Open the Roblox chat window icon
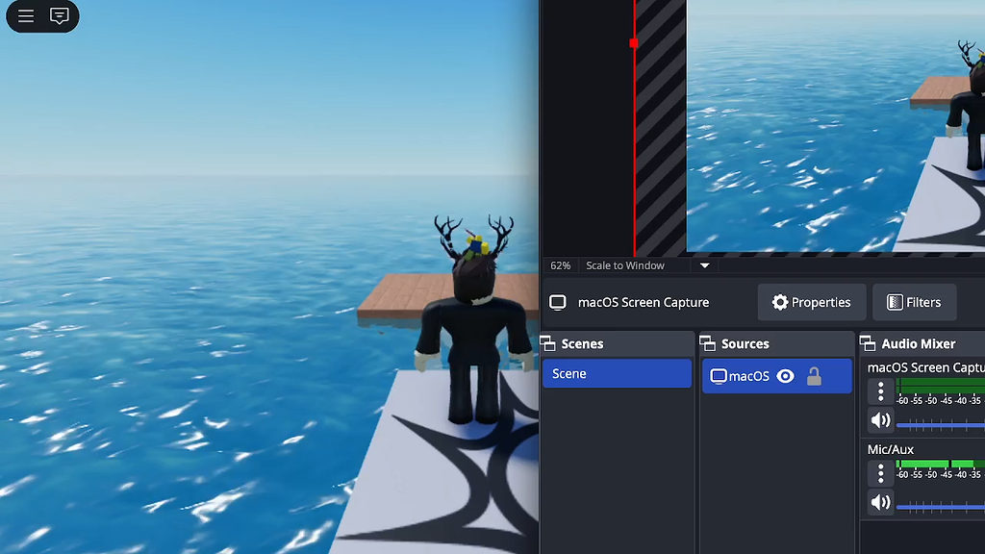 tap(59, 15)
